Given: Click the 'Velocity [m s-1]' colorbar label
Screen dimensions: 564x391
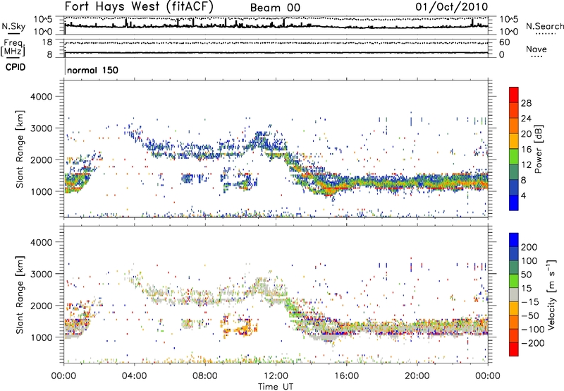Looking at the screenshot, I should pyautogui.click(x=551, y=294).
